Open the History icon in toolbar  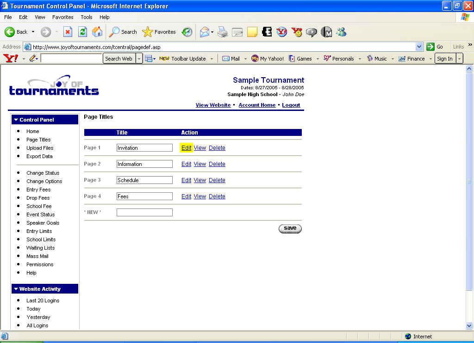click(187, 32)
